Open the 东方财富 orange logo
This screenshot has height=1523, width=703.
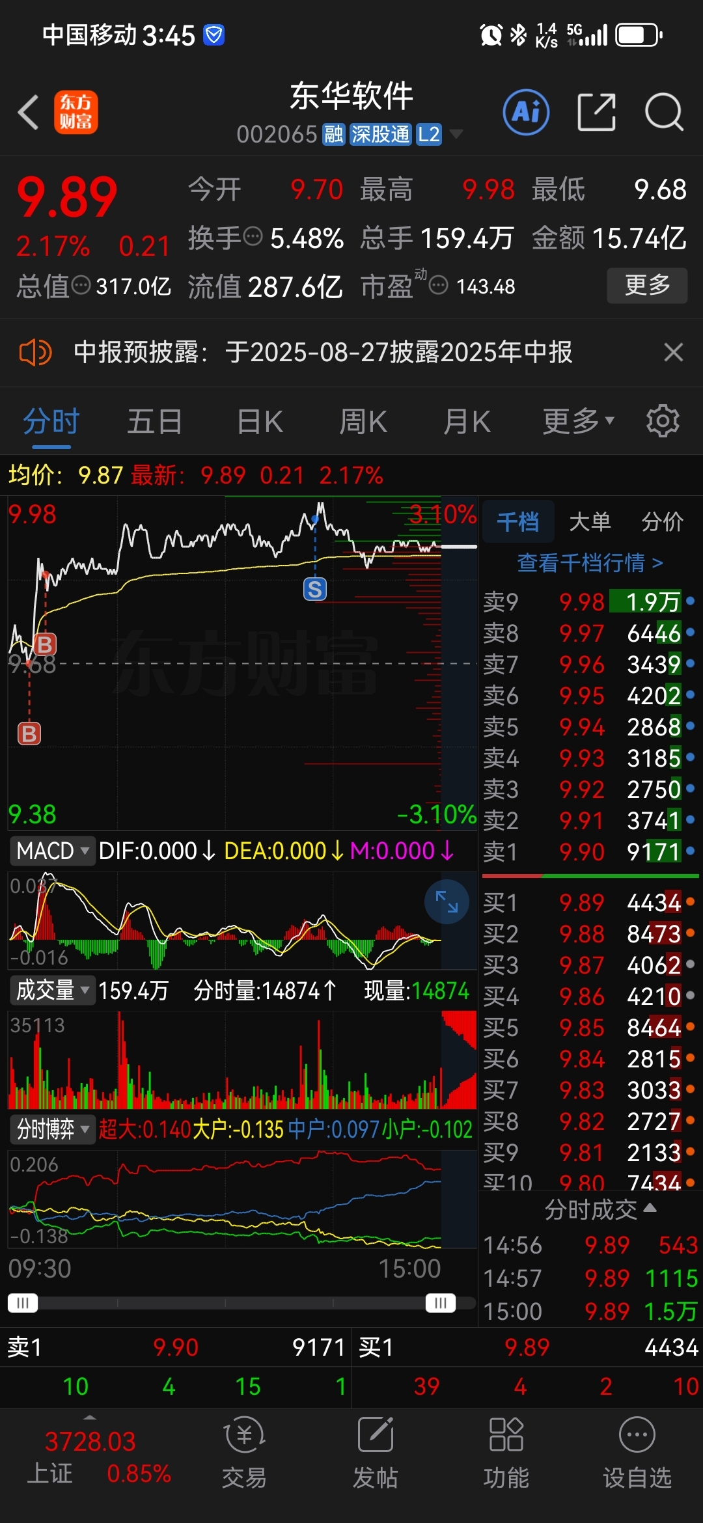[76, 112]
